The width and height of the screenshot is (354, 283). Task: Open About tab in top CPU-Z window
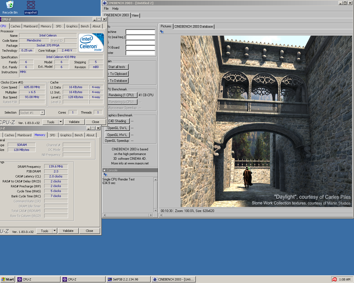[x=97, y=26]
